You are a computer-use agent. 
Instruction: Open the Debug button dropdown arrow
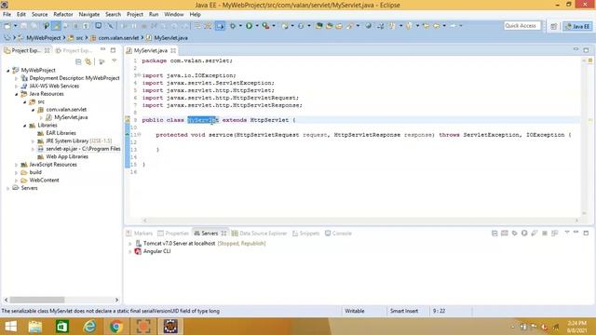(x=240, y=26)
